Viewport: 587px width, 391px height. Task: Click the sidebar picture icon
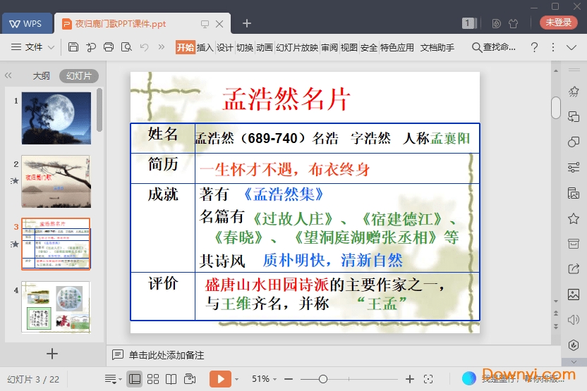(574, 294)
